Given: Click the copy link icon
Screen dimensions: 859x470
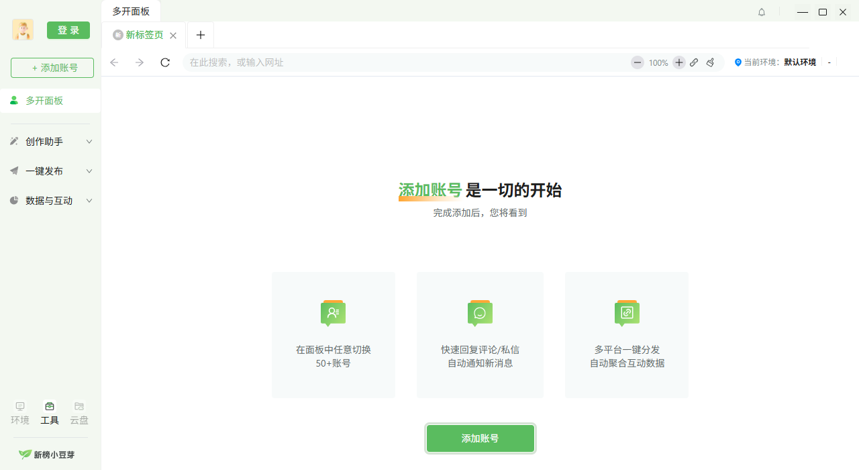Looking at the screenshot, I should pyautogui.click(x=694, y=62).
